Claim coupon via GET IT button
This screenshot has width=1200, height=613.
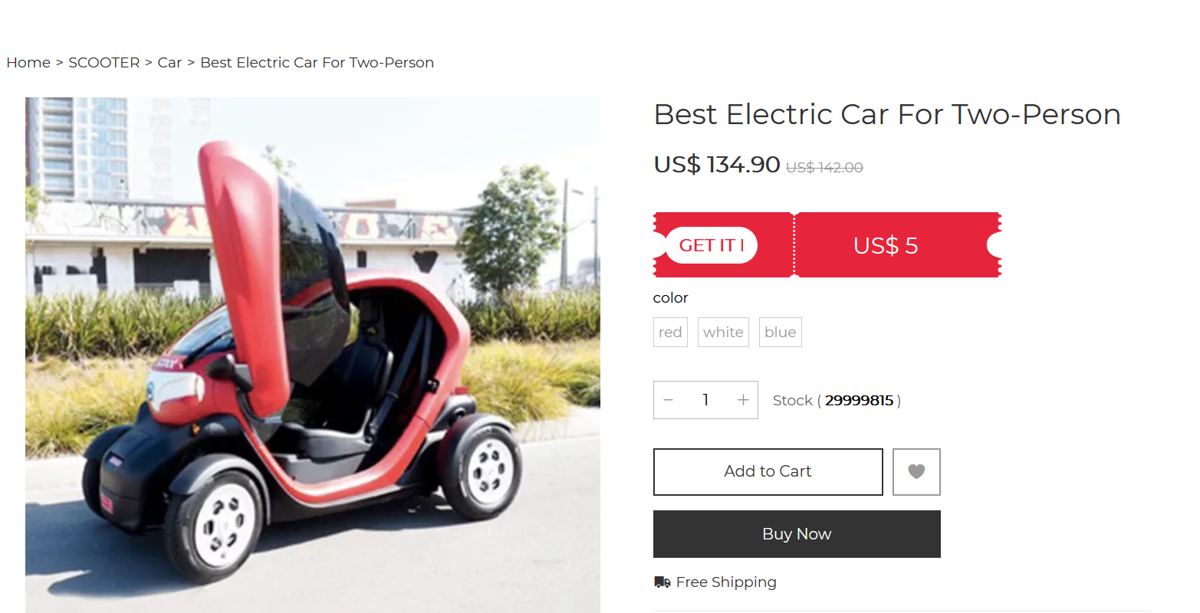712,245
